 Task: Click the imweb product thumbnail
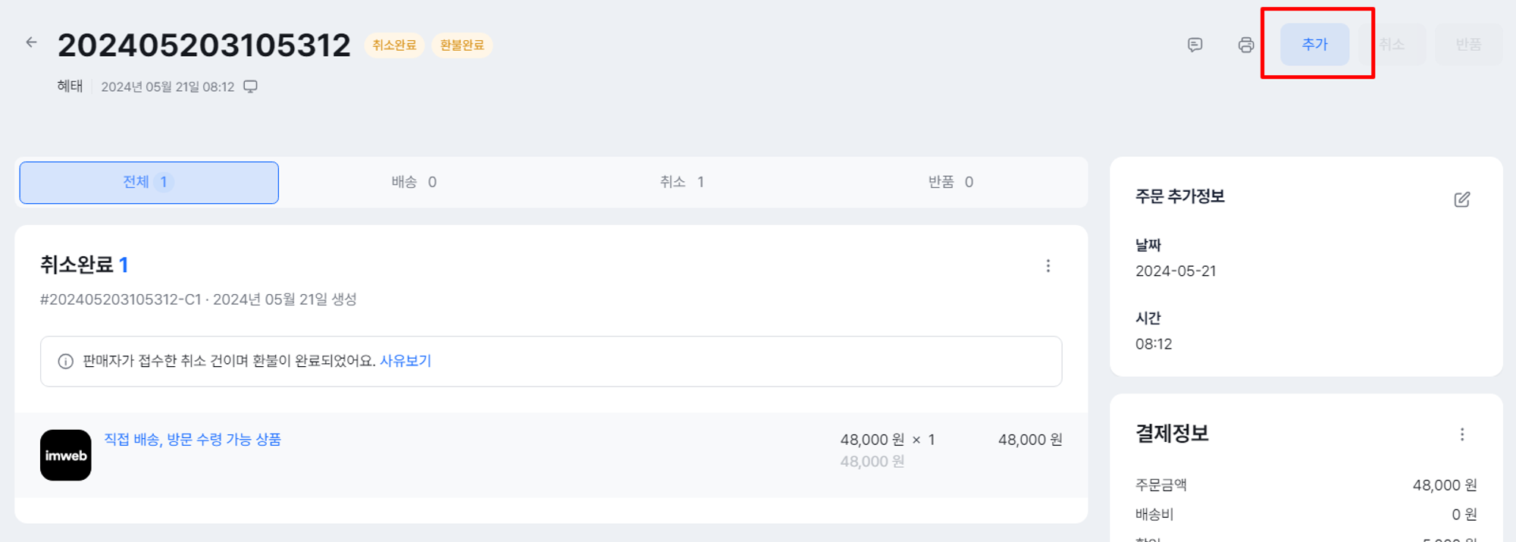point(66,455)
